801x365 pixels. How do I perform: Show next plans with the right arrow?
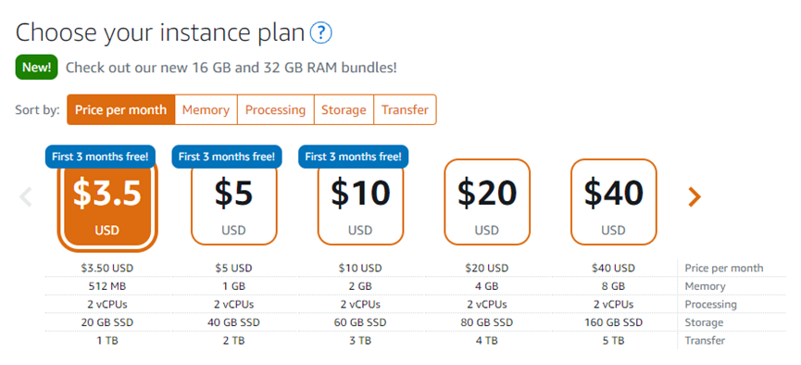point(695,196)
